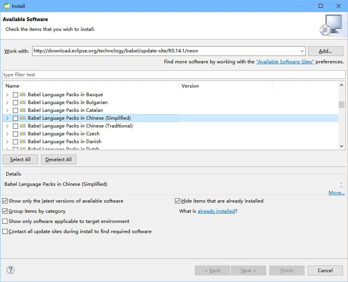Close the Install dialog window
Image resolution: width=348 pixels, height=282 pixels.
pyautogui.click(x=339, y=6)
